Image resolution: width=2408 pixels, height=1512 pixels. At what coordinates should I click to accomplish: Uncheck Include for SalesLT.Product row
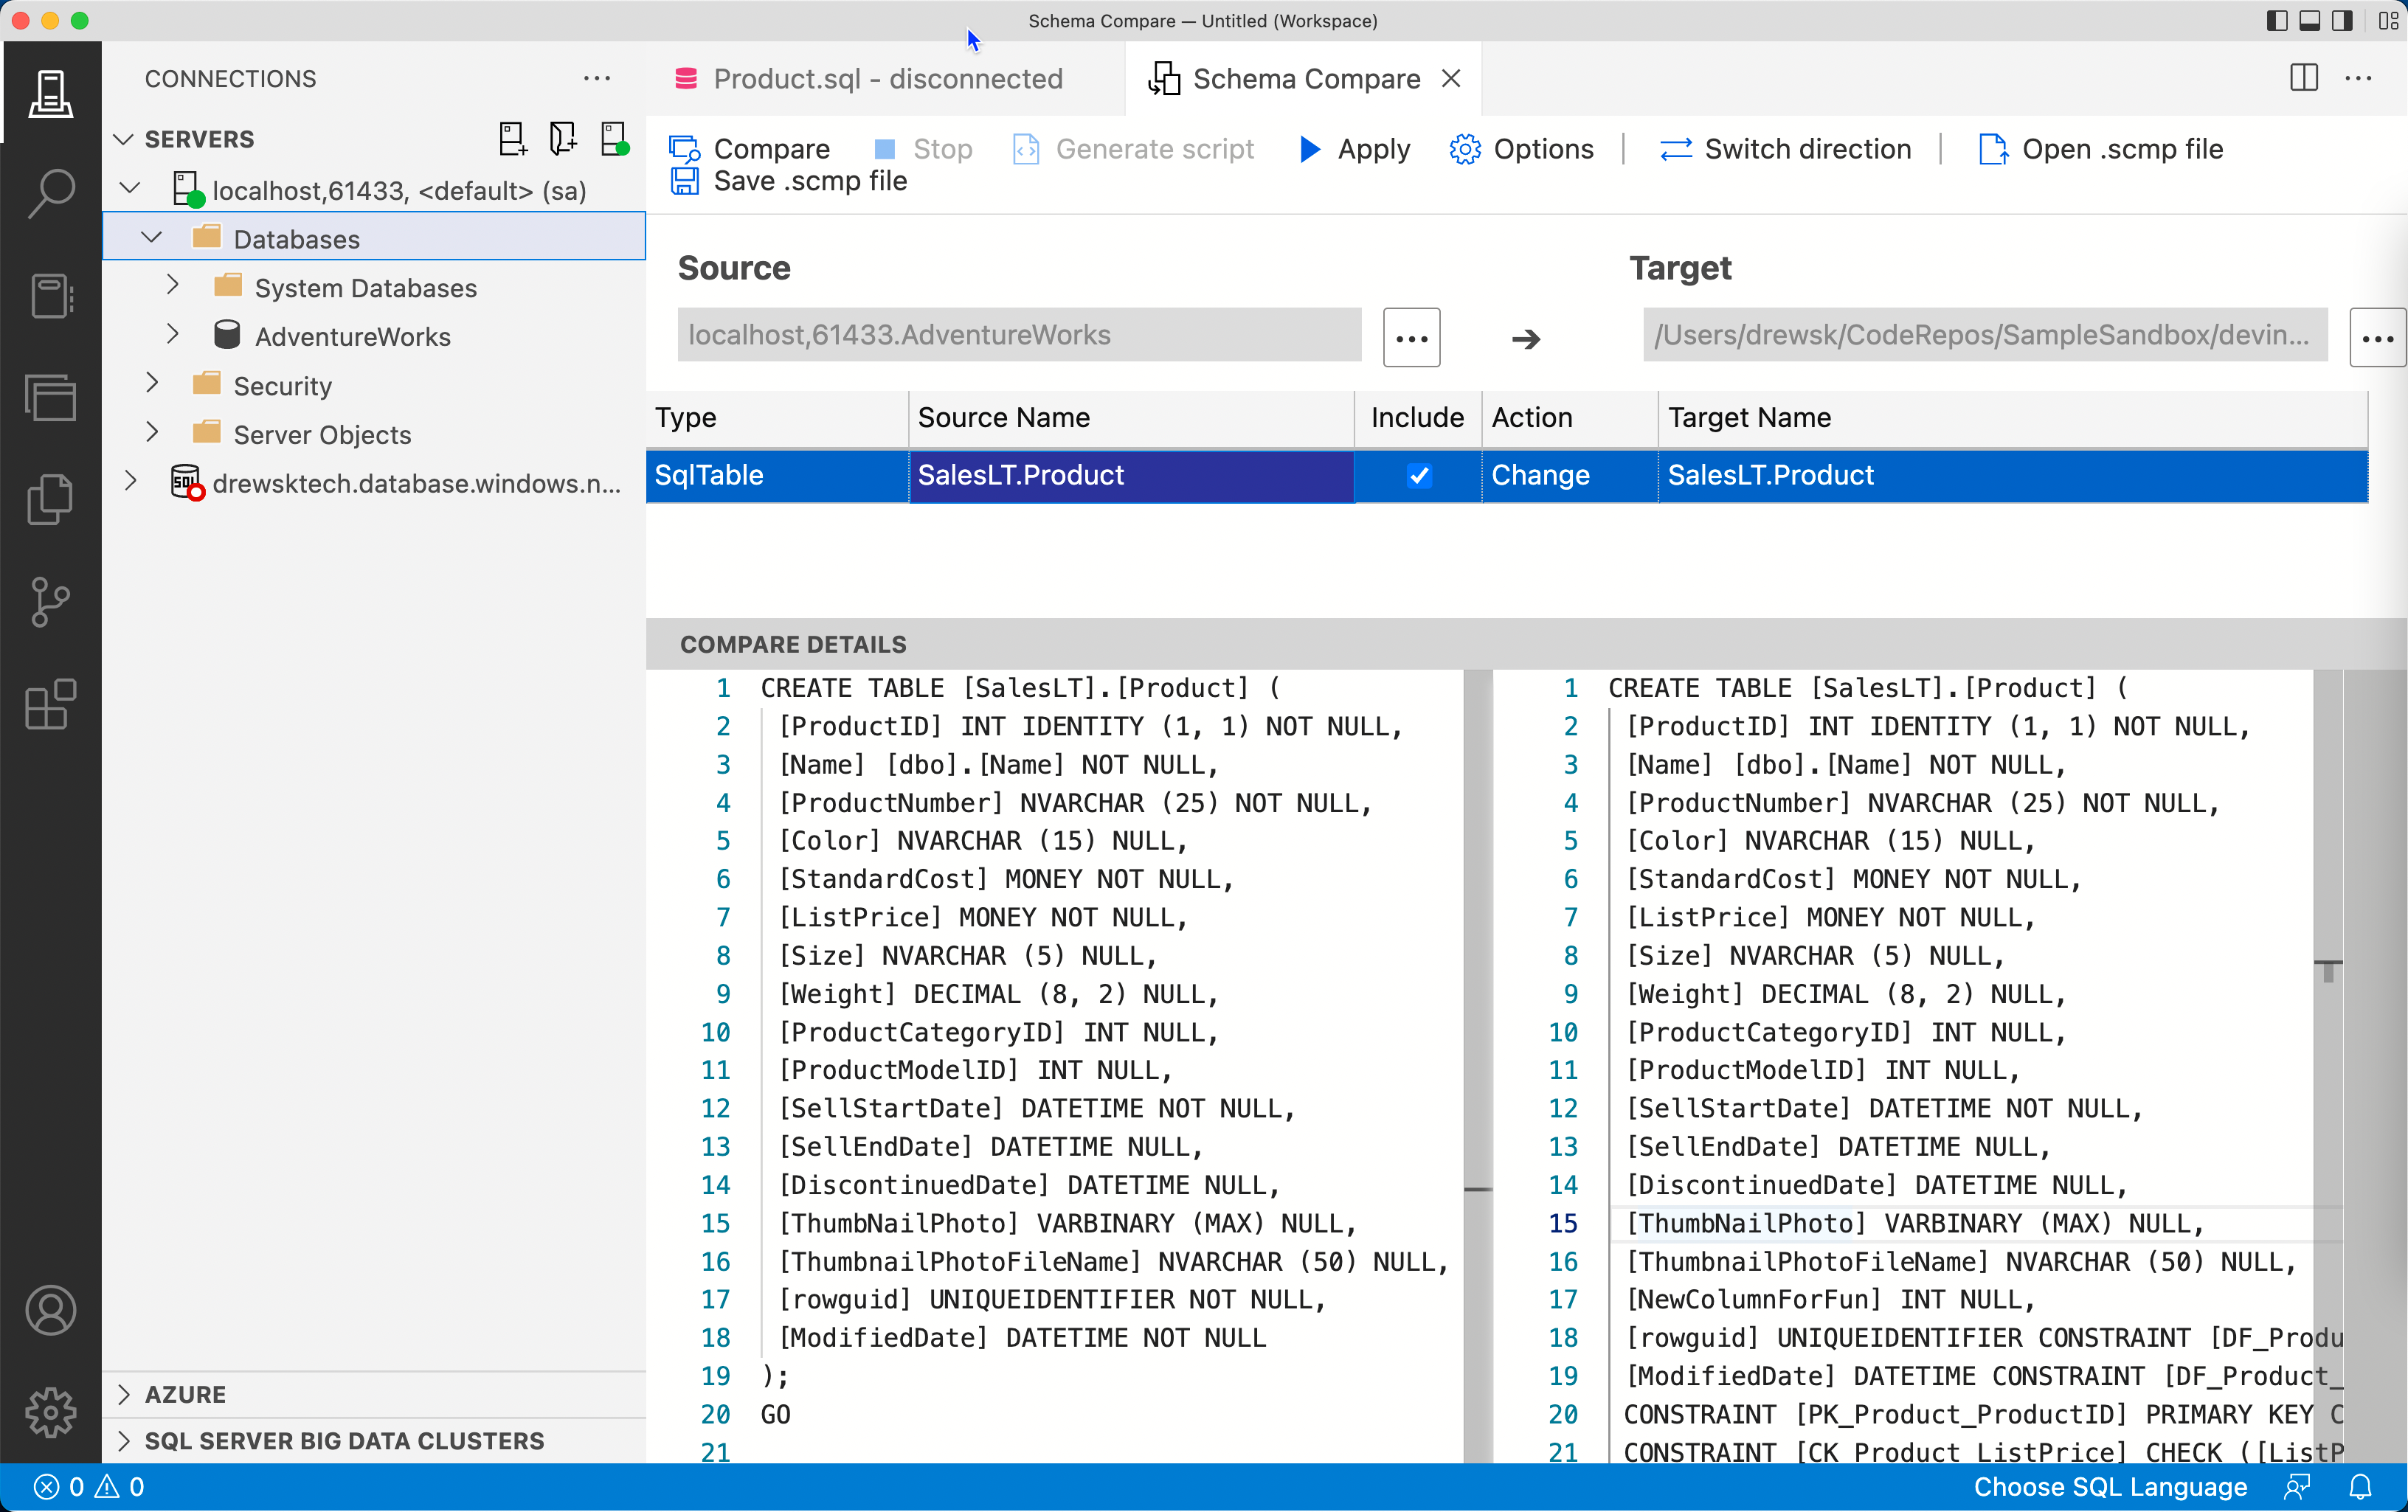(1418, 475)
